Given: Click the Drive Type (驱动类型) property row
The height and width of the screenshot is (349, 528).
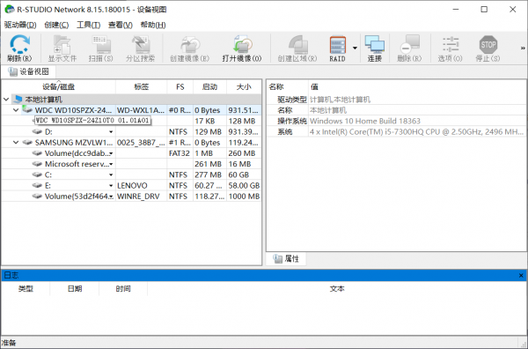Looking at the screenshot, I should [397, 100].
